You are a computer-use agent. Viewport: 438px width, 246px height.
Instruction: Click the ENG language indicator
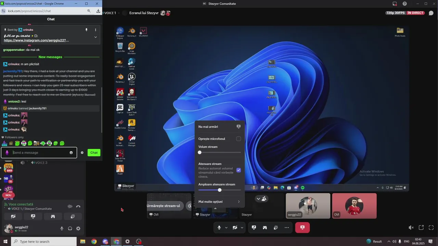[407, 242]
